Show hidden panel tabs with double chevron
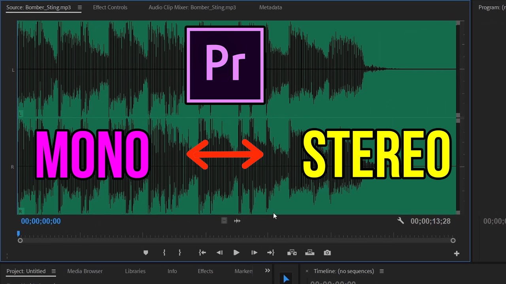The image size is (506, 284). pos(268,271)
